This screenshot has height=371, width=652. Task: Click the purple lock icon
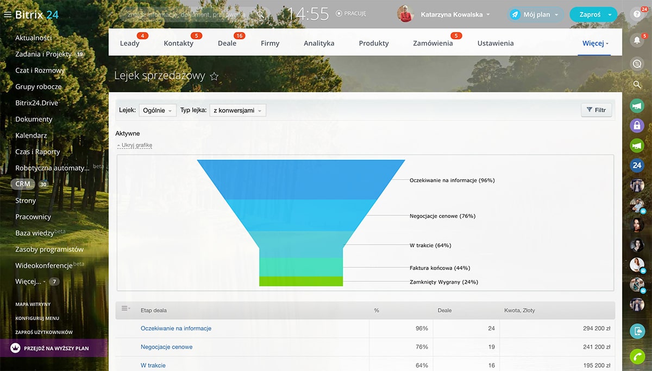point(637,126)
